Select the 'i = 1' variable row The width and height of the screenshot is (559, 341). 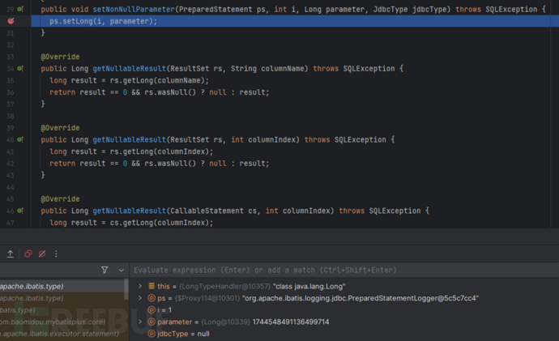point(166,310)
